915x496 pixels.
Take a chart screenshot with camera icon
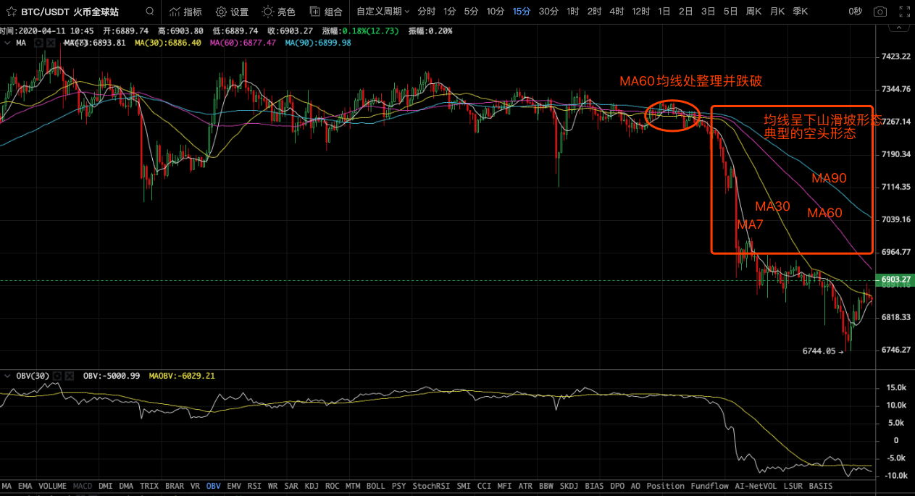point(880,12)
